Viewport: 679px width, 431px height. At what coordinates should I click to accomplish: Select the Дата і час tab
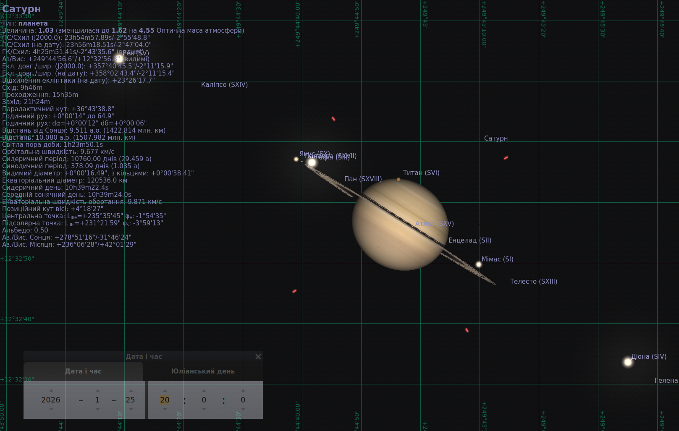click(83, 371)
